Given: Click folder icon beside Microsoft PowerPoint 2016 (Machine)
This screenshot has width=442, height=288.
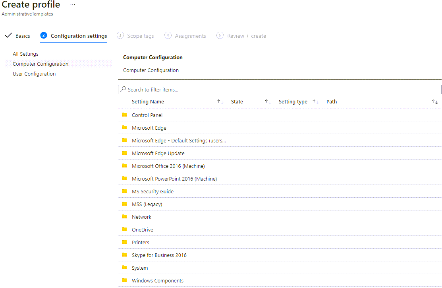Looking at the screenshot, I should 124,179.
